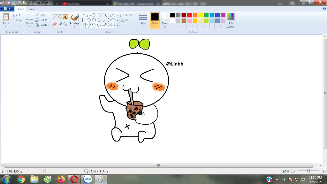
Task: Open the Rotate dropdown
Action: pos(43,25)
